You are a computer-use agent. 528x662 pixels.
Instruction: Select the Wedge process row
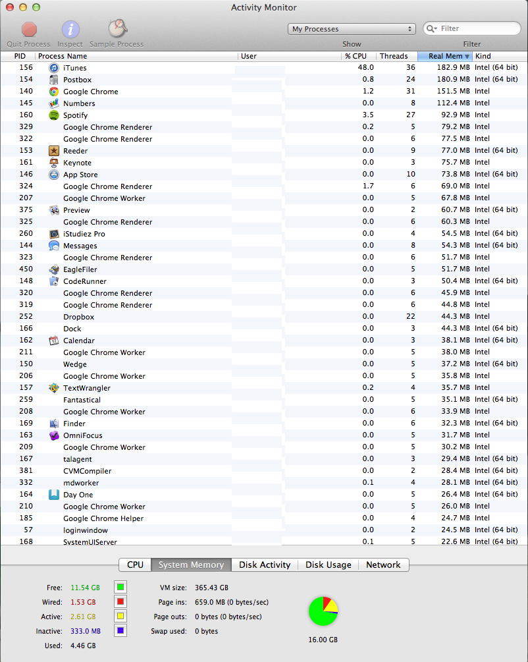(x=264, y=364)
